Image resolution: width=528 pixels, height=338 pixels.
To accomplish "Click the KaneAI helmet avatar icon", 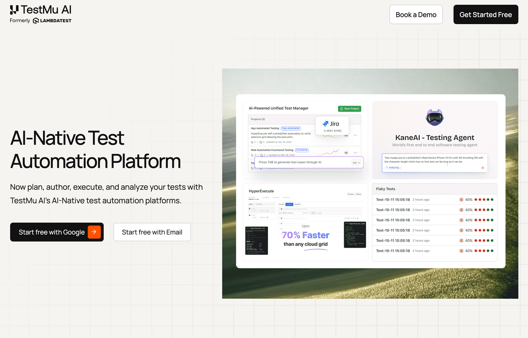I will (435, 118).
